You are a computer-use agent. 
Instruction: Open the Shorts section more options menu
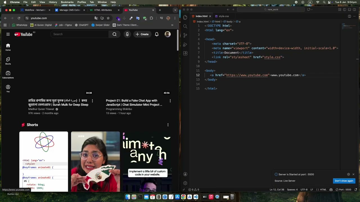(168, 125)
